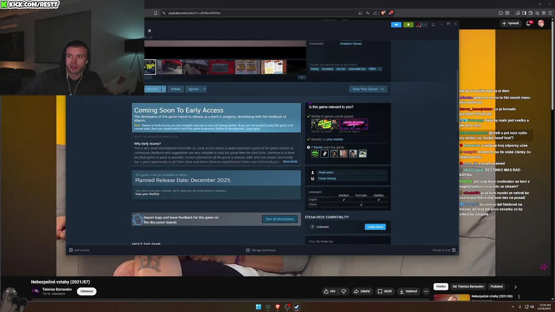
Task: Dislike the YouTube video
Action: 344,291
